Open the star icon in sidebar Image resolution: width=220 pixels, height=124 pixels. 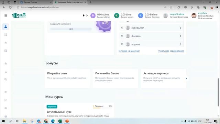6,63
